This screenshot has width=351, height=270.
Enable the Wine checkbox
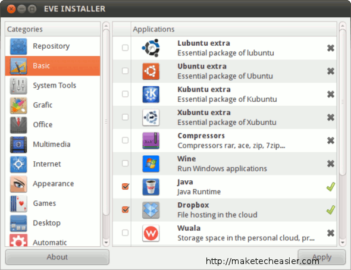(125, 164)
